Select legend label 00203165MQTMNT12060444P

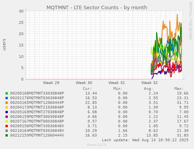37,103
